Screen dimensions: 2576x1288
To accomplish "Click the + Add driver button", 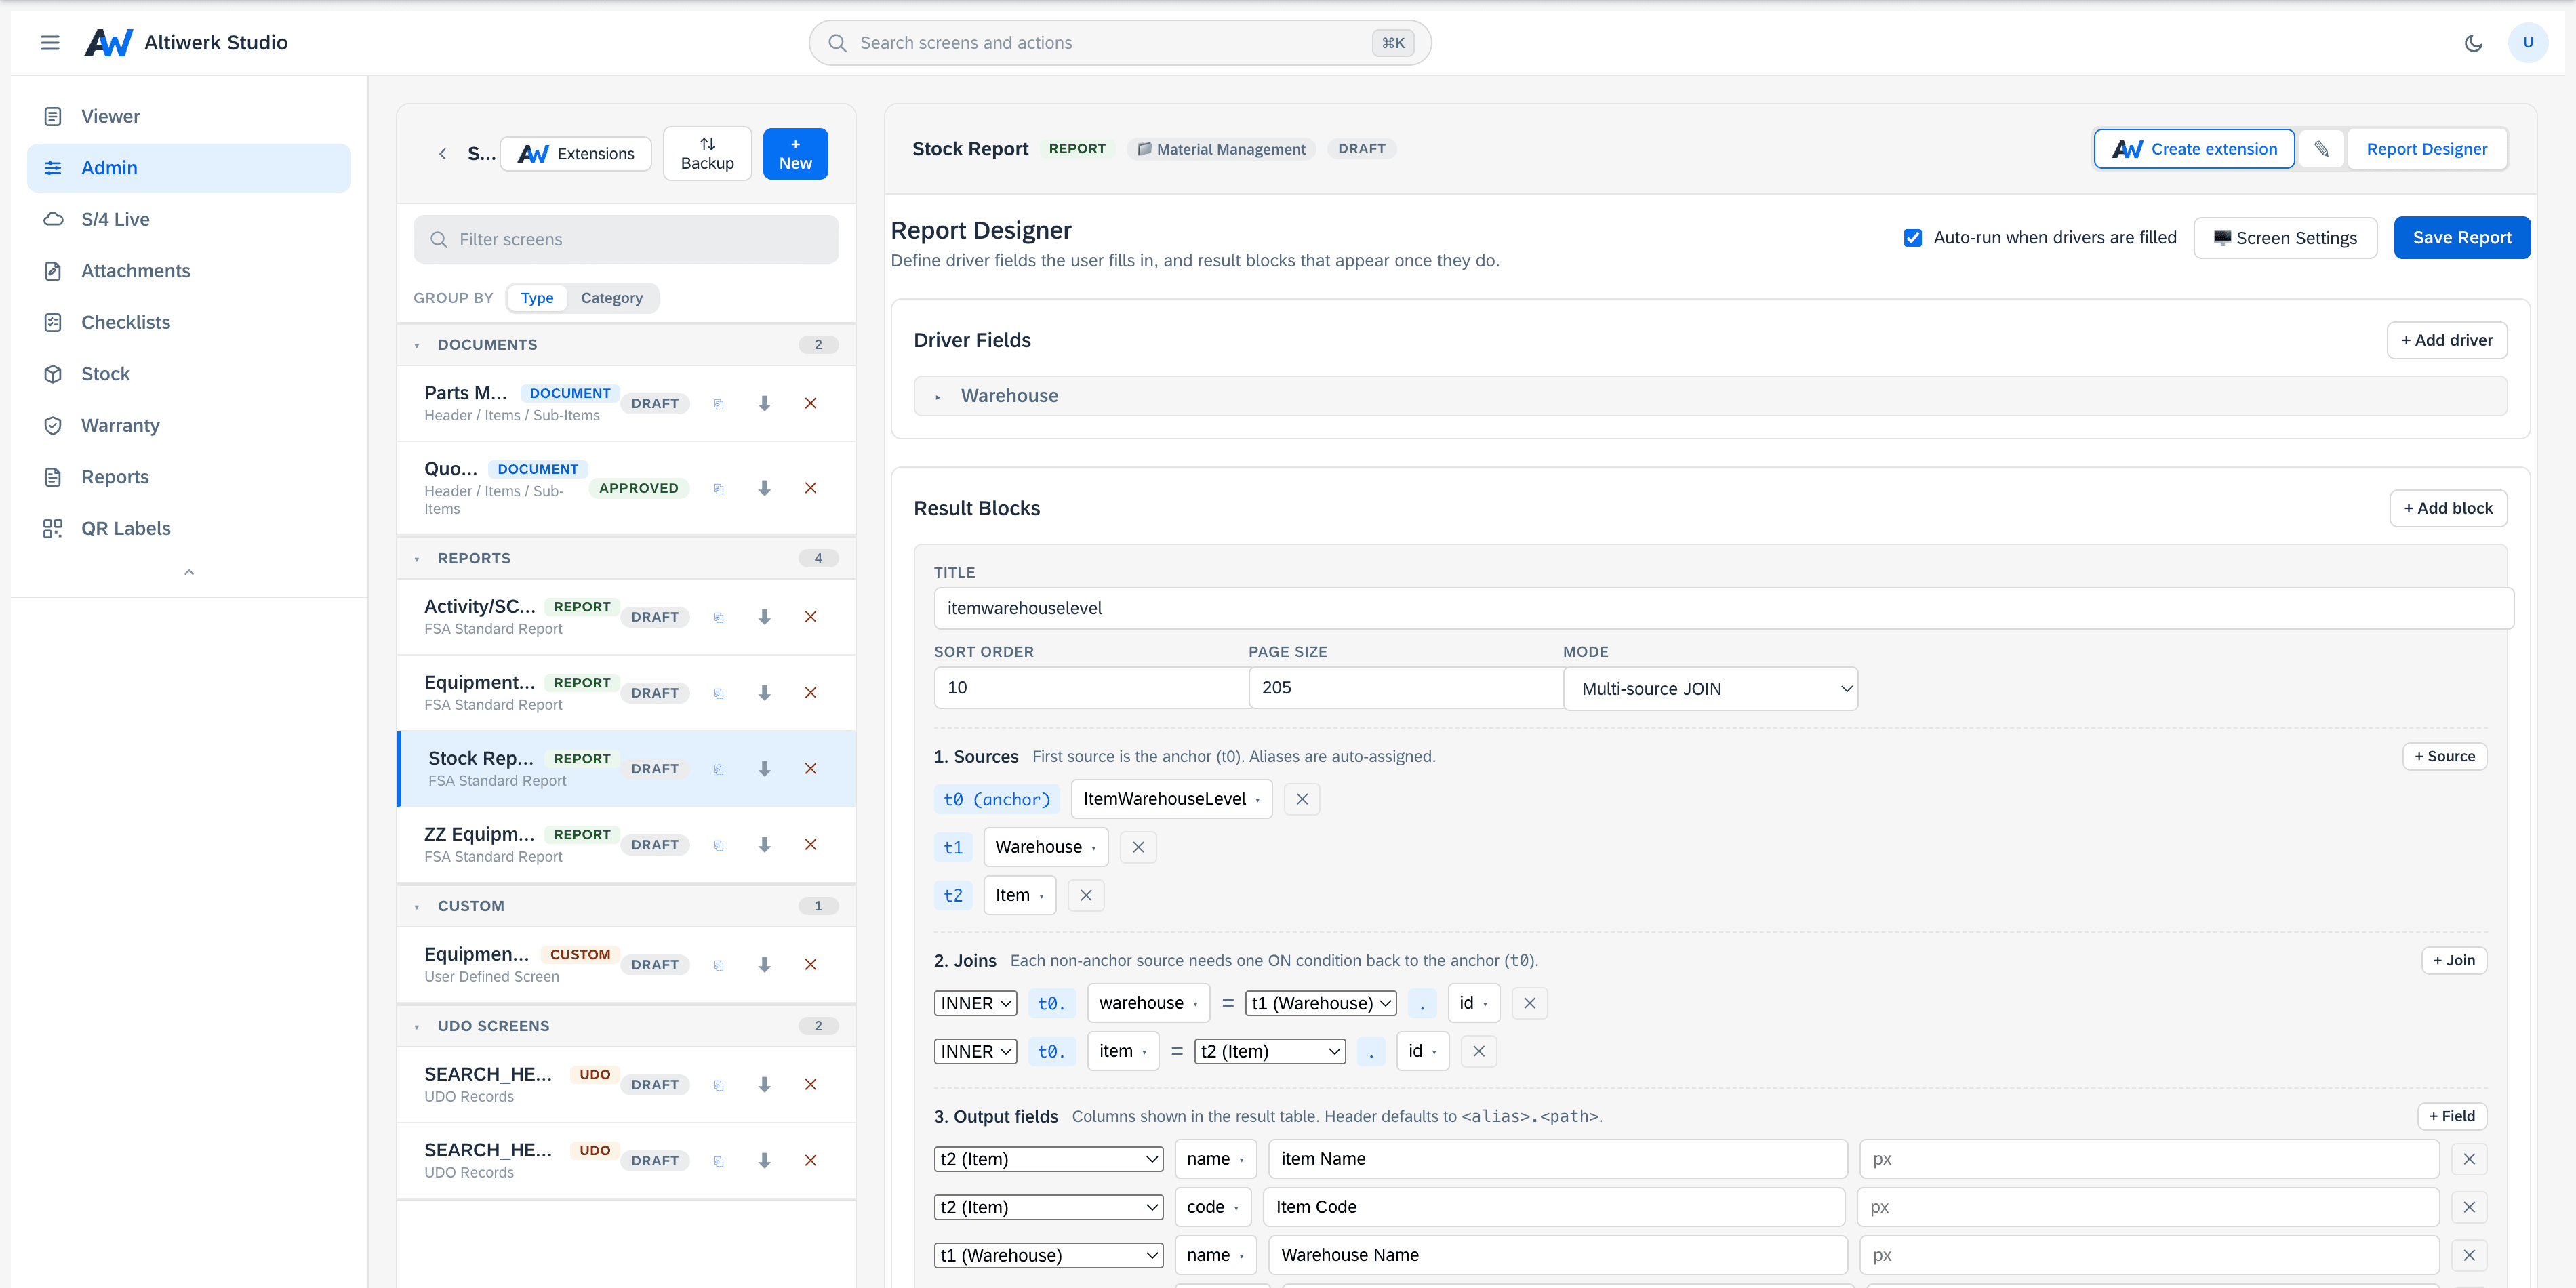I will click(2447, 341).
